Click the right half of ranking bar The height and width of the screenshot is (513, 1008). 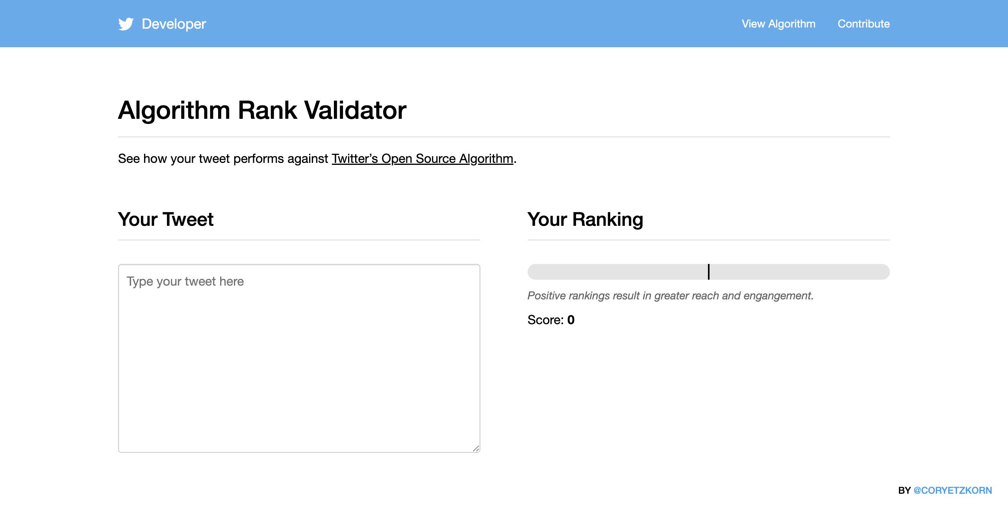[800, 272]
